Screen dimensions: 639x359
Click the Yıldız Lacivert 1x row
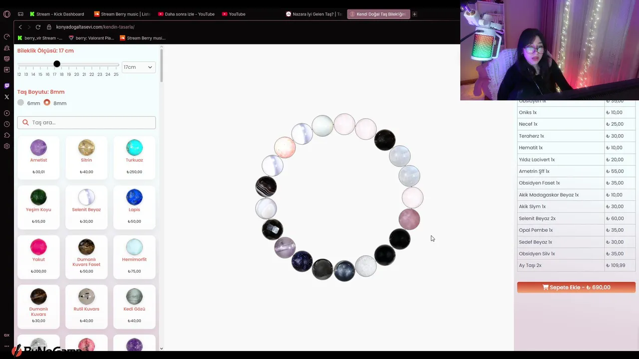point(576,160)
